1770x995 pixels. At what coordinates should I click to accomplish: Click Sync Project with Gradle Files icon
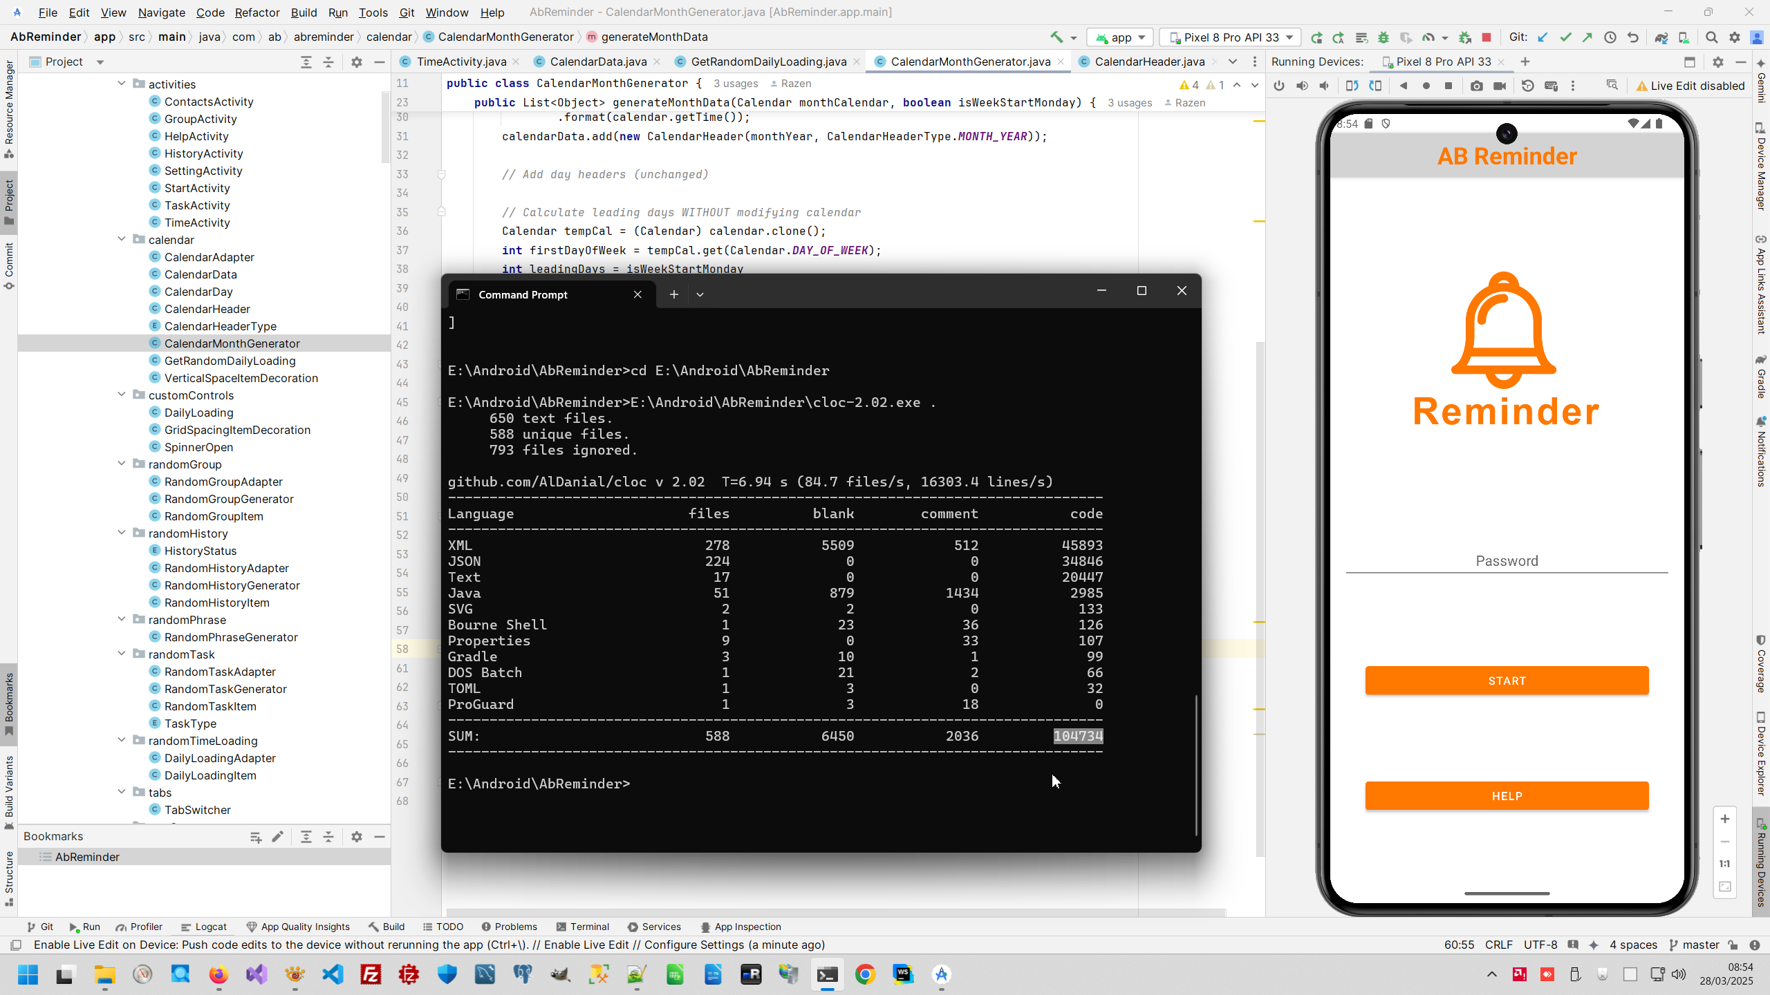click(x=1661, y=37)
